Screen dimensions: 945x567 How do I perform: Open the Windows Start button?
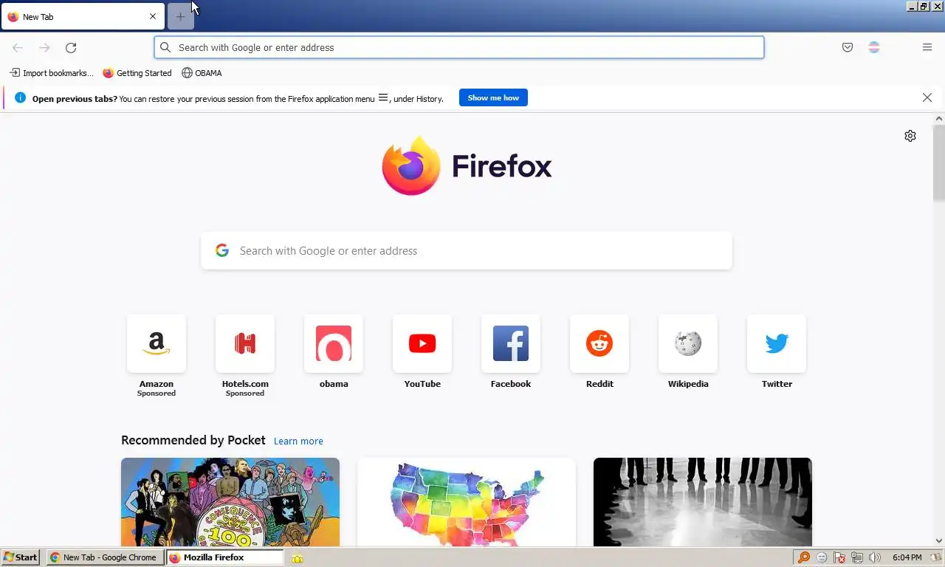(x=21, y=557)
